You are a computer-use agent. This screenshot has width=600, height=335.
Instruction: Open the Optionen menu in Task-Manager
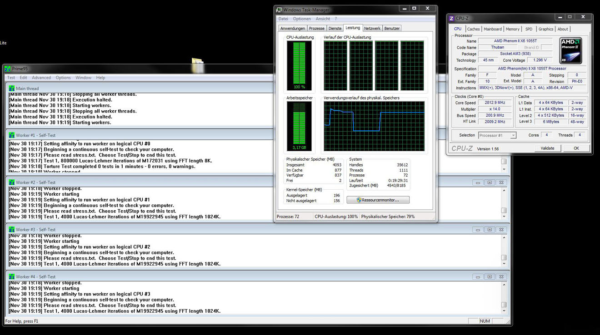pyautogui.click(x=302, y=19)
